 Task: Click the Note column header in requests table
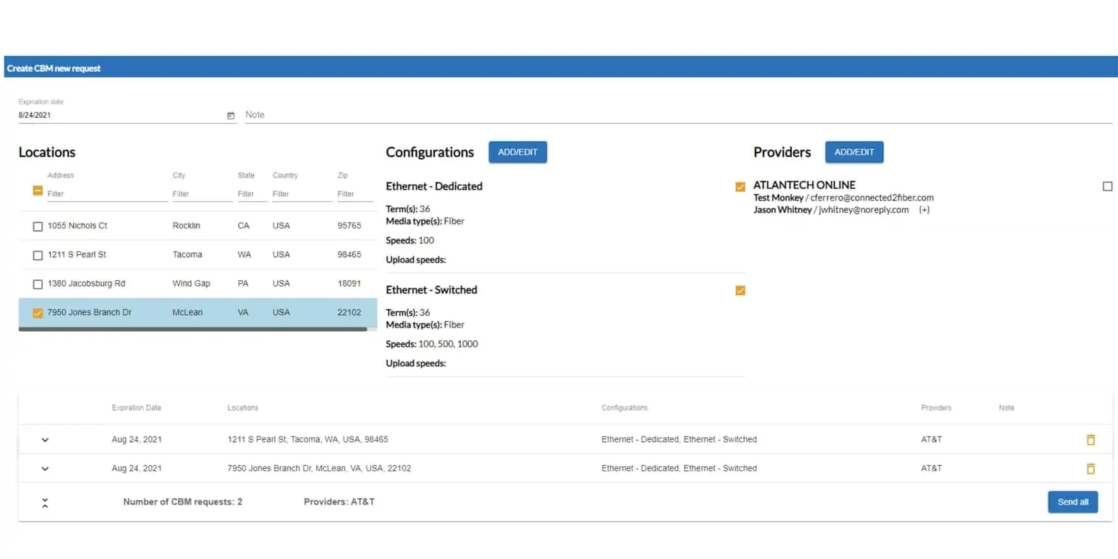point(1006,408)
